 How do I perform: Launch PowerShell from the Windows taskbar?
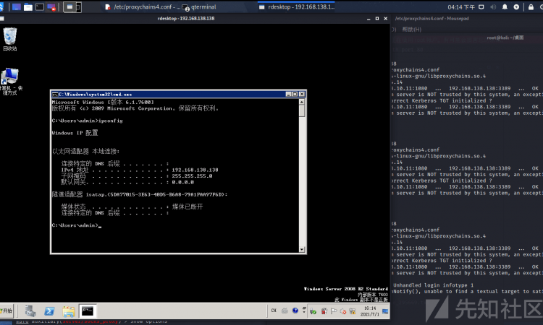[49, 311]
